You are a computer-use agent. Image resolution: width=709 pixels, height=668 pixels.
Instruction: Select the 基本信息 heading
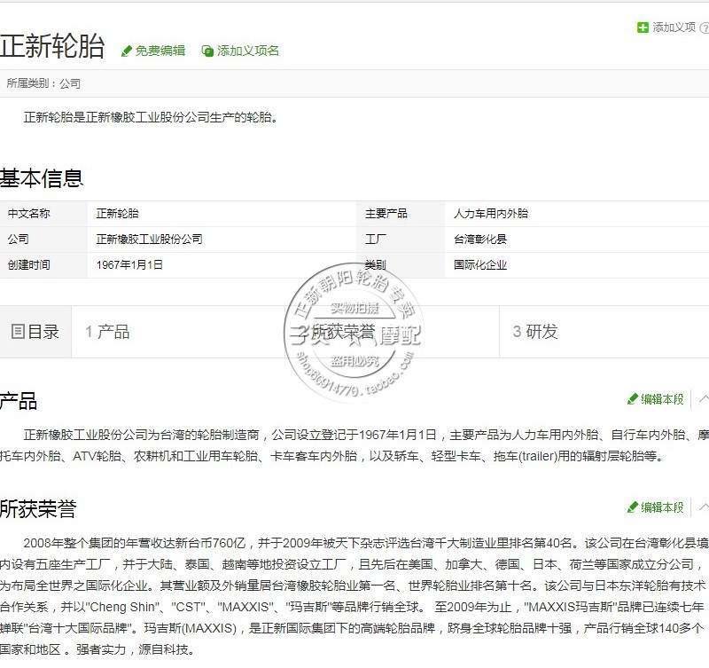42,177
